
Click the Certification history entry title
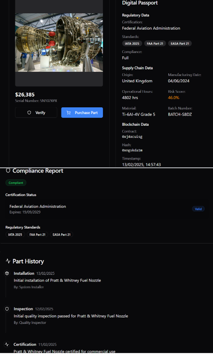[x=25, y=344]
